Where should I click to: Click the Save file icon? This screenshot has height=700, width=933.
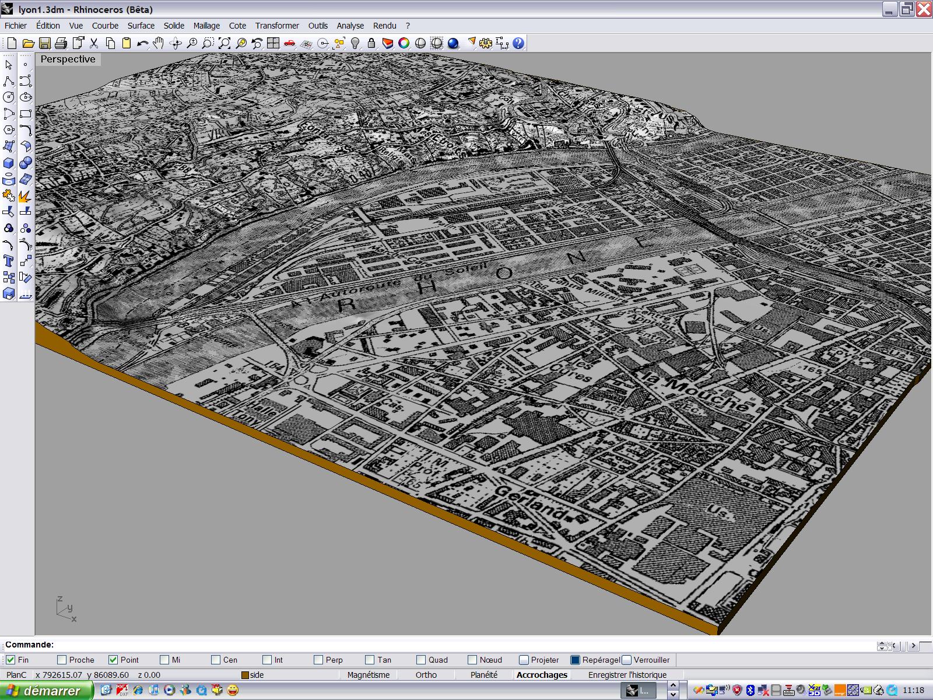[44, 43]
